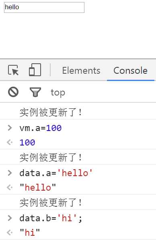
Task: Open the top context selector
Action: pyautogui.click(x=58, y=93)
